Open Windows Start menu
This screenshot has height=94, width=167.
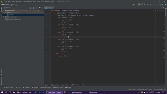tap(2, 92)
